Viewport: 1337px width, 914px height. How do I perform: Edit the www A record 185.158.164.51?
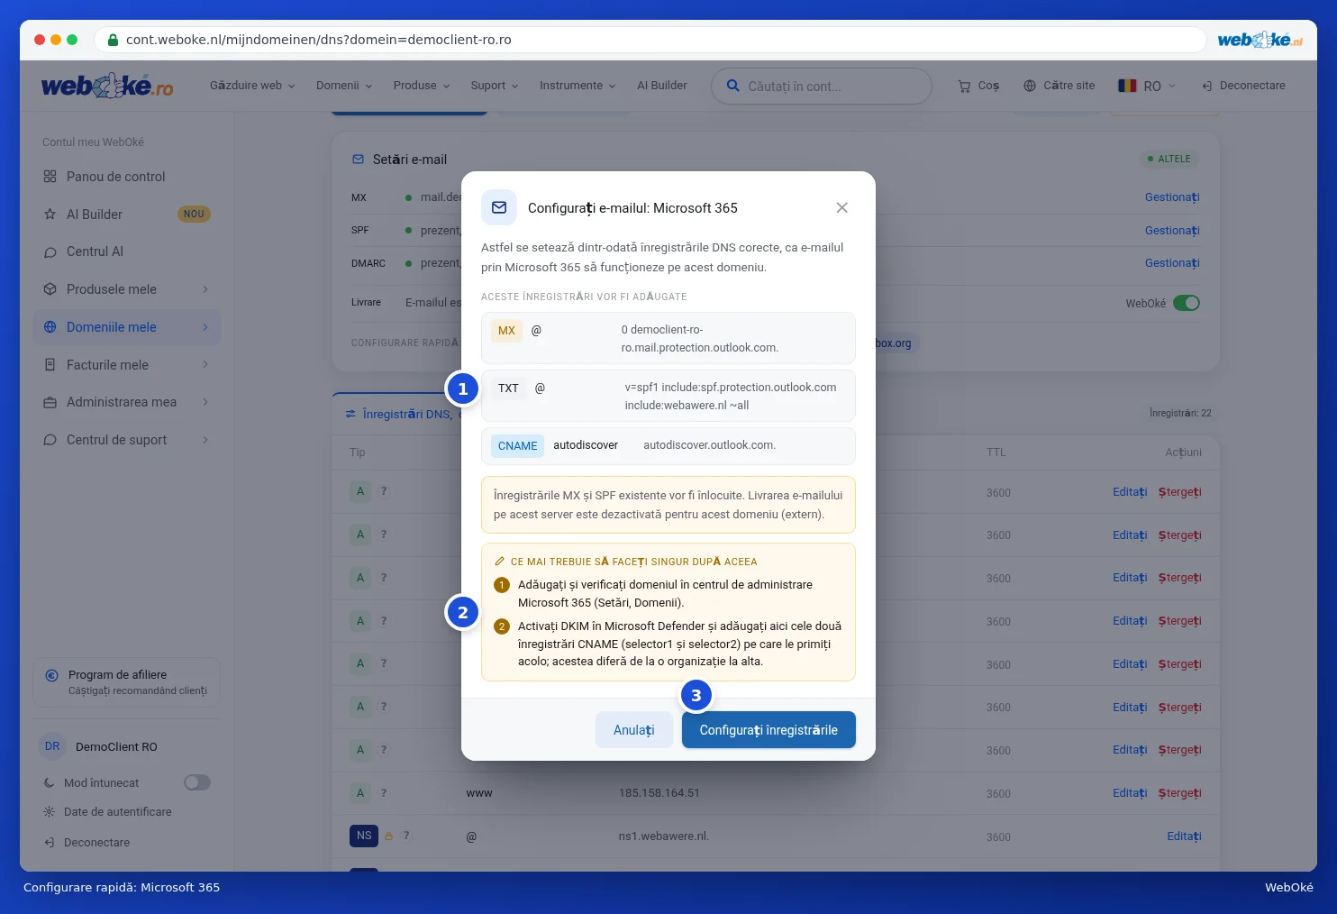(x=1130, y=793)
